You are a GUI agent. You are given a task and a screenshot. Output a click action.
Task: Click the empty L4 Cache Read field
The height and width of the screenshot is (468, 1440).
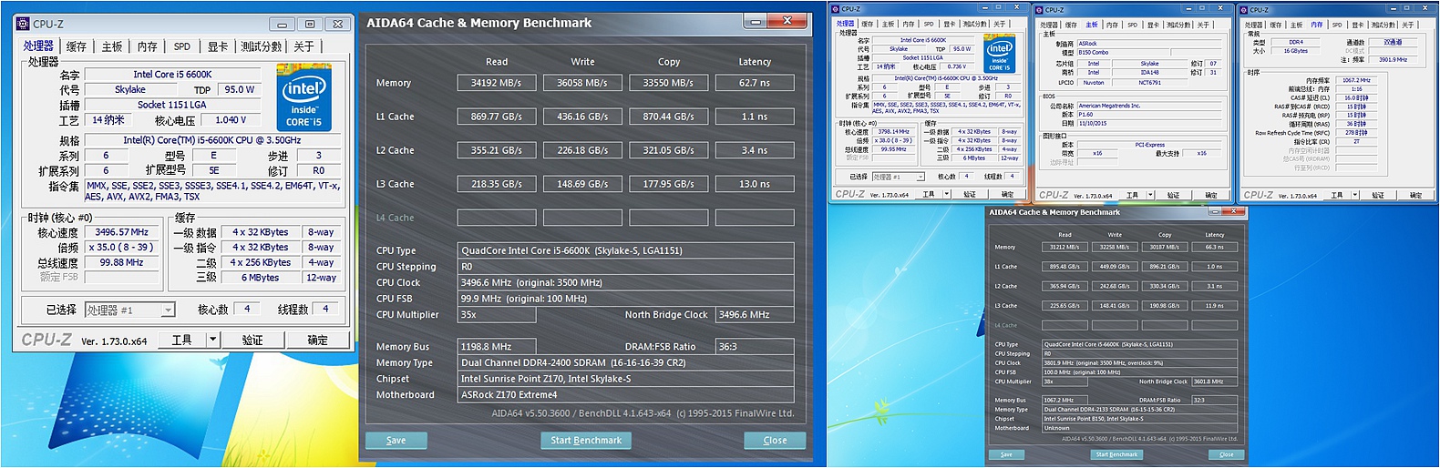[497, 218]
